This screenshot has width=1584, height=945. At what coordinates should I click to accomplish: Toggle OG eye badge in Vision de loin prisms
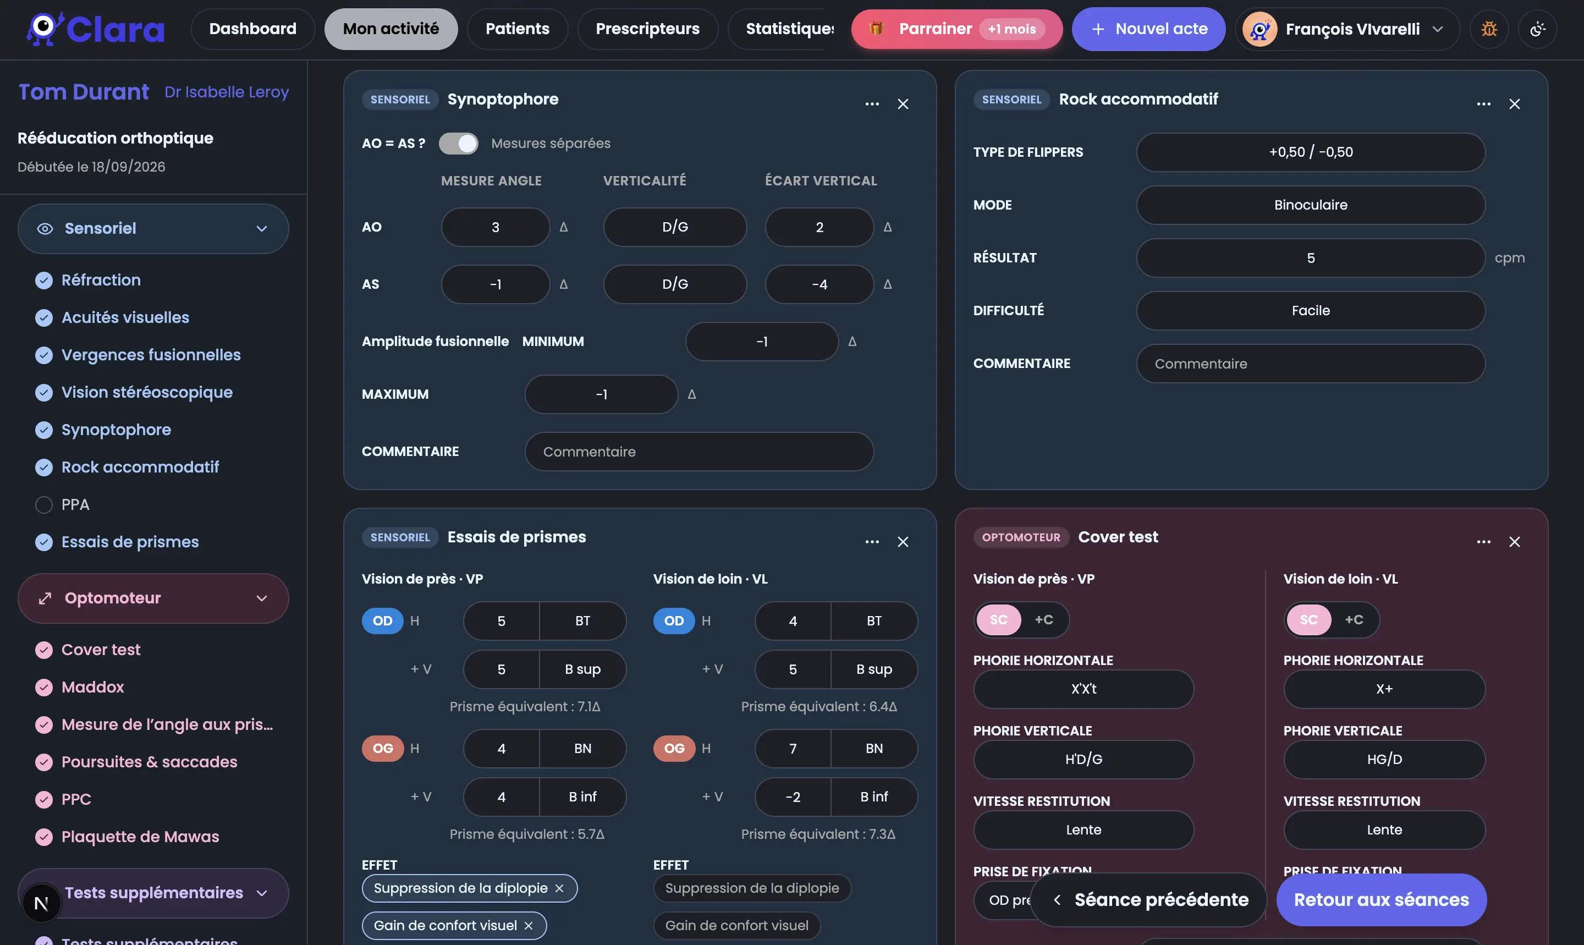pos(674,748)
